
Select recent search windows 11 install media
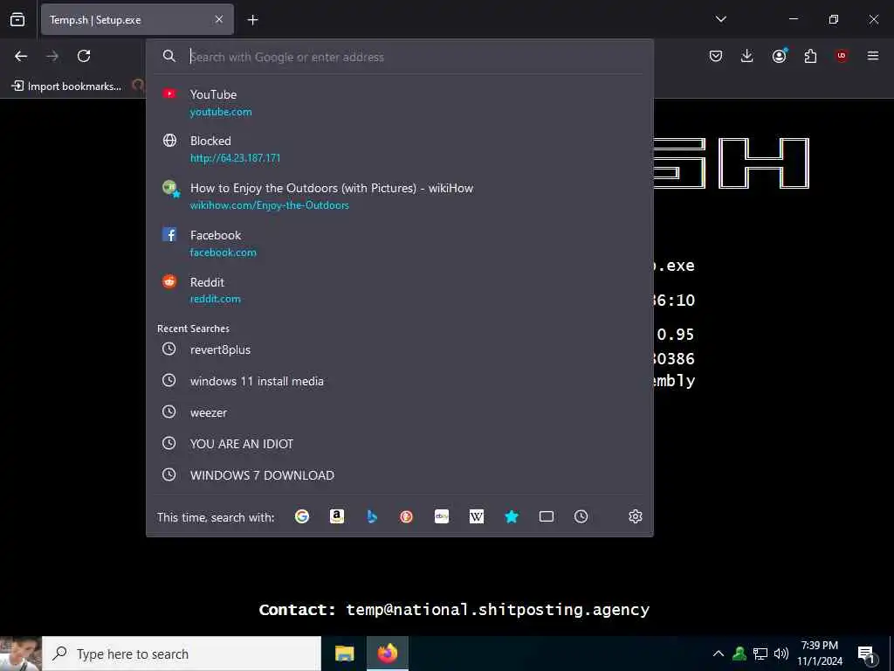[x=399, y=381]
